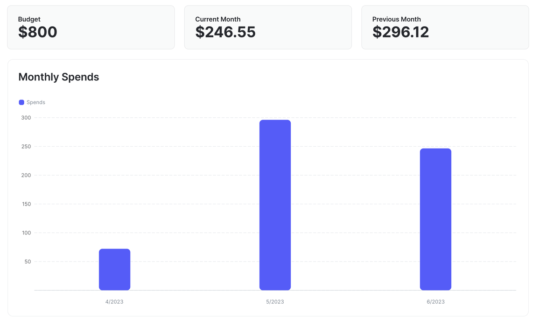This screenshot has width=560, height=328.
Task: Click the 4/2023 x-axis label
Action: click(114, 302)
